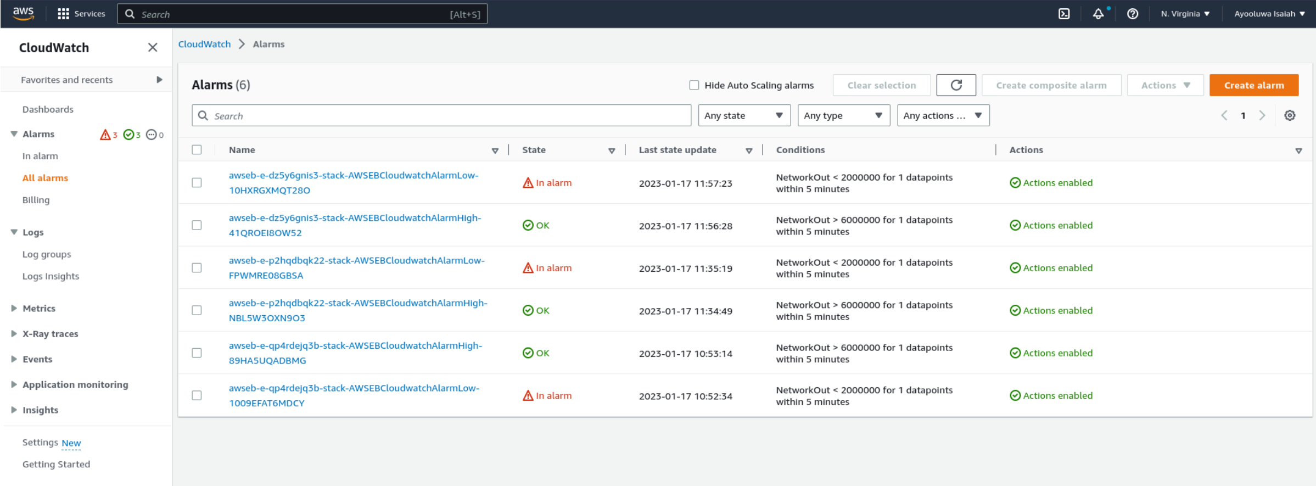Viewport: 1316px width, 486px height.
Task: Check the alarm ending NBL5W3OXN9O3
Action: [x=197, y=310]
